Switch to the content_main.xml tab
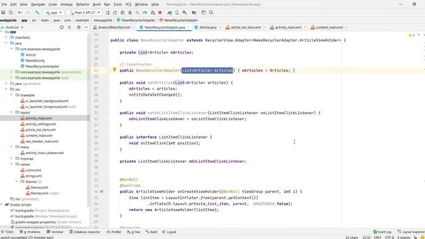 point(329,27)
